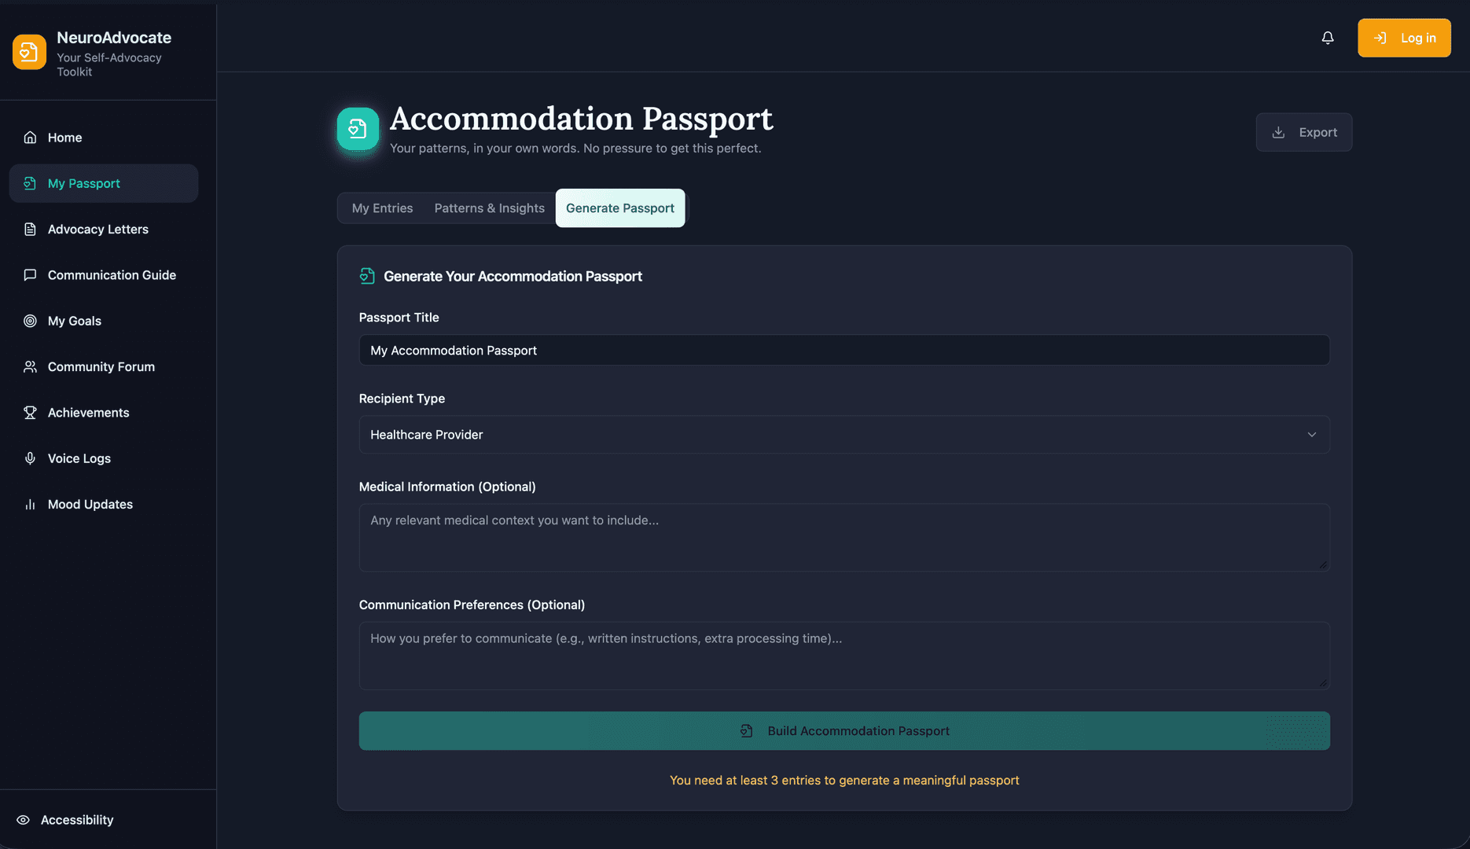Switch to Patterns & Insights tab
The width and height of the screenshot is (1470, 849).
[489, 208]
